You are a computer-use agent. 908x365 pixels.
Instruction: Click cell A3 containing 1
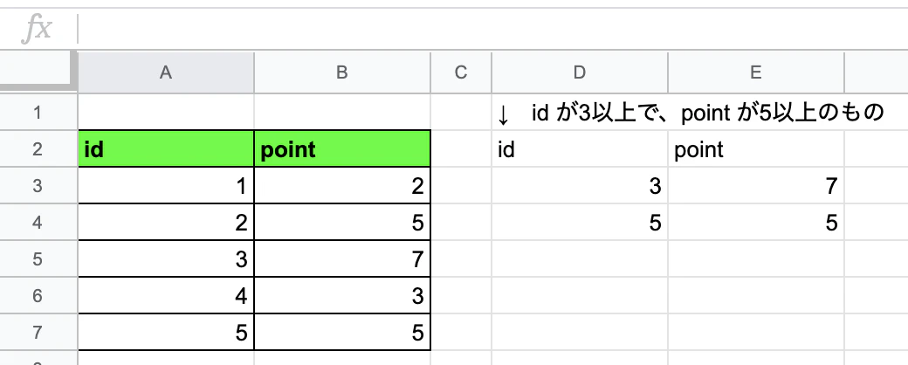tap(166, 186)
